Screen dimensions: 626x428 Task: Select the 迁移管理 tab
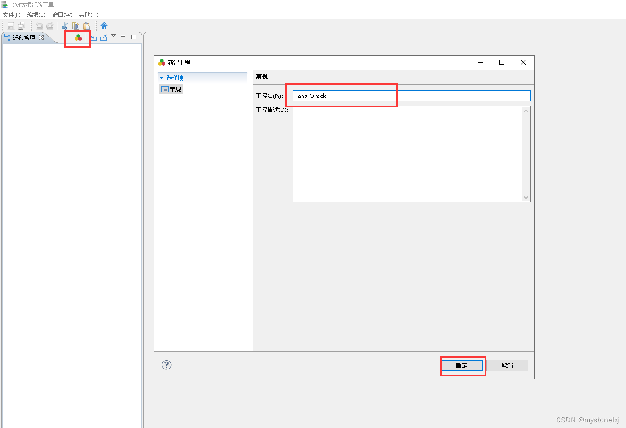point(23,37)
